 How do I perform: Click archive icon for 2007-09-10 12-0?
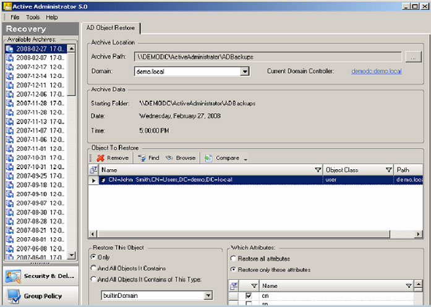10,194
